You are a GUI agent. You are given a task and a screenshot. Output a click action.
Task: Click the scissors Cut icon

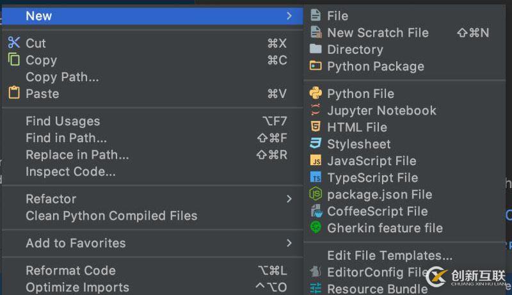(14, 43)
